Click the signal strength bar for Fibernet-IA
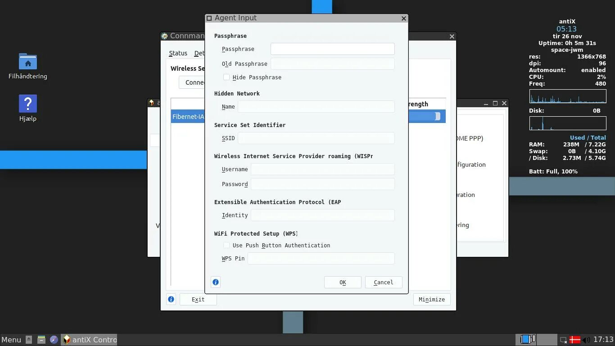Viewport: 615px width, 346px height. pos(424,116)
